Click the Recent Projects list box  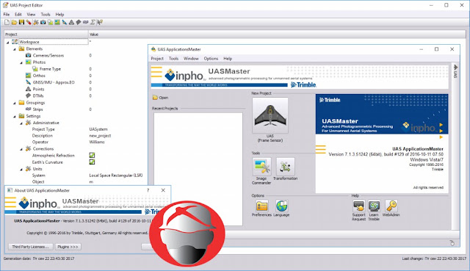pos(198,170)
